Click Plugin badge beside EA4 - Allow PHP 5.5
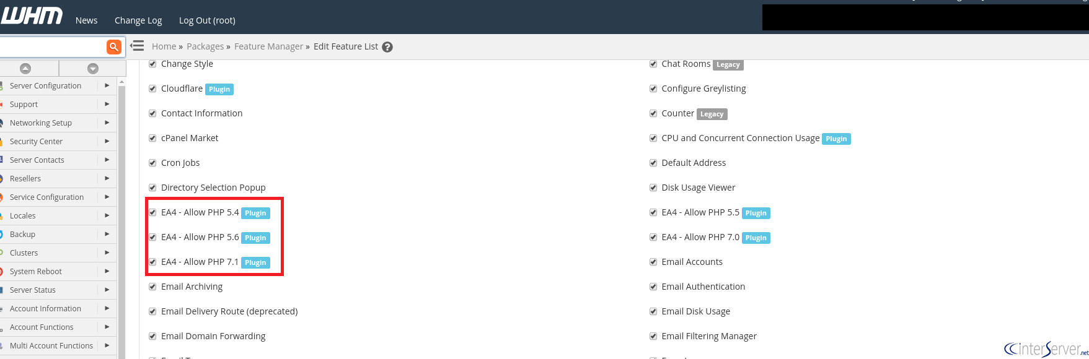The height and width of the screenshot is (359, 1089). coord(756,213)
